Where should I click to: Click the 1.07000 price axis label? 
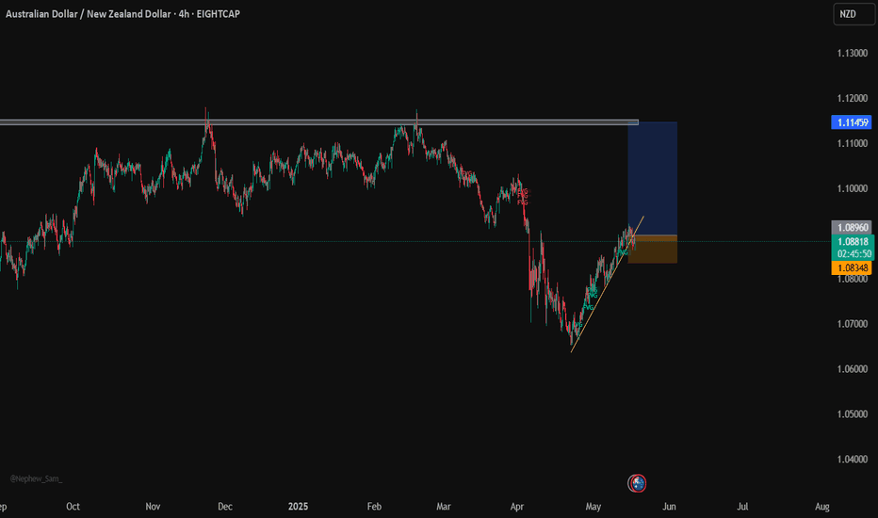(x=853, y=324)
